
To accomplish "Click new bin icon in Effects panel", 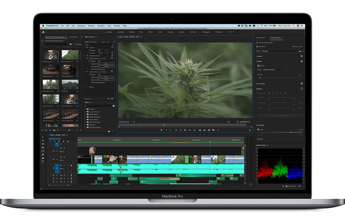I will click(109, 131).
